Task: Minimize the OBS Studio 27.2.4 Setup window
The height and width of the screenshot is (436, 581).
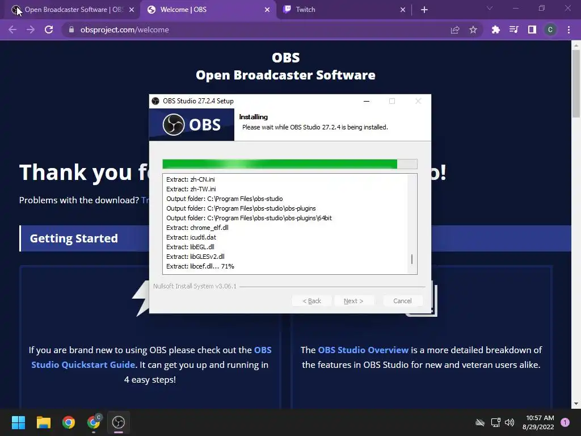Action: 367,101
